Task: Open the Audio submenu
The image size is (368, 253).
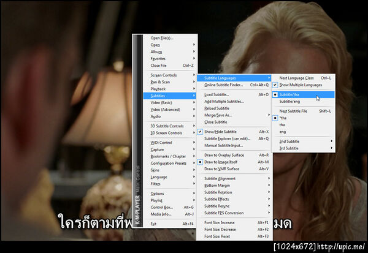Action: pos(169,116)
